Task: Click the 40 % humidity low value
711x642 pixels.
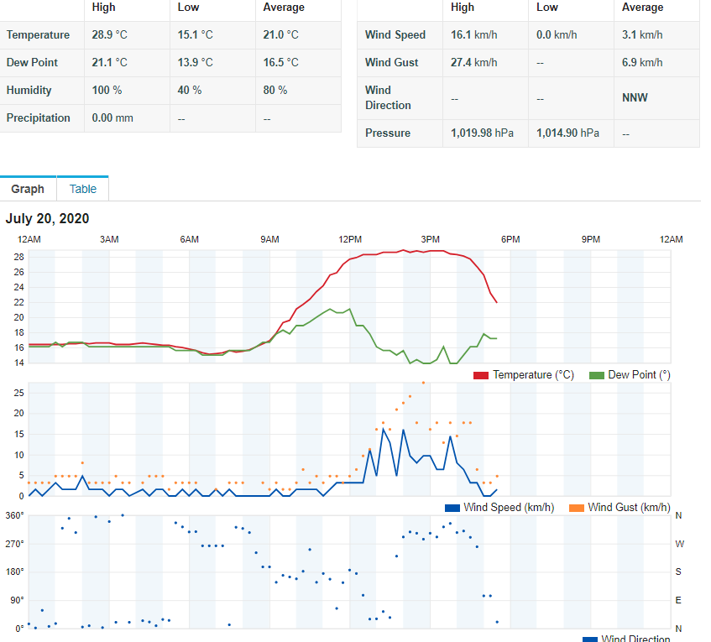Action: (190, 91)
